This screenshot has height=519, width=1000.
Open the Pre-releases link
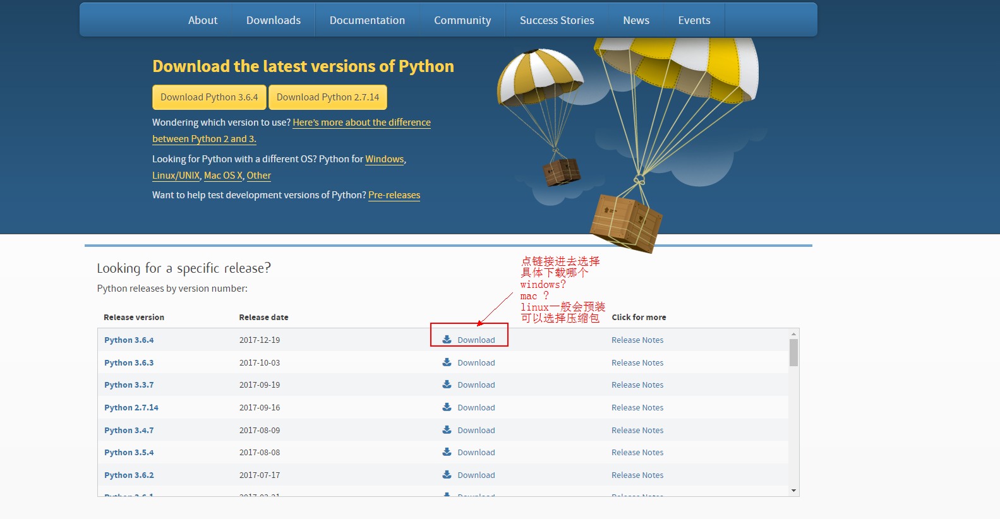(394, 195)
